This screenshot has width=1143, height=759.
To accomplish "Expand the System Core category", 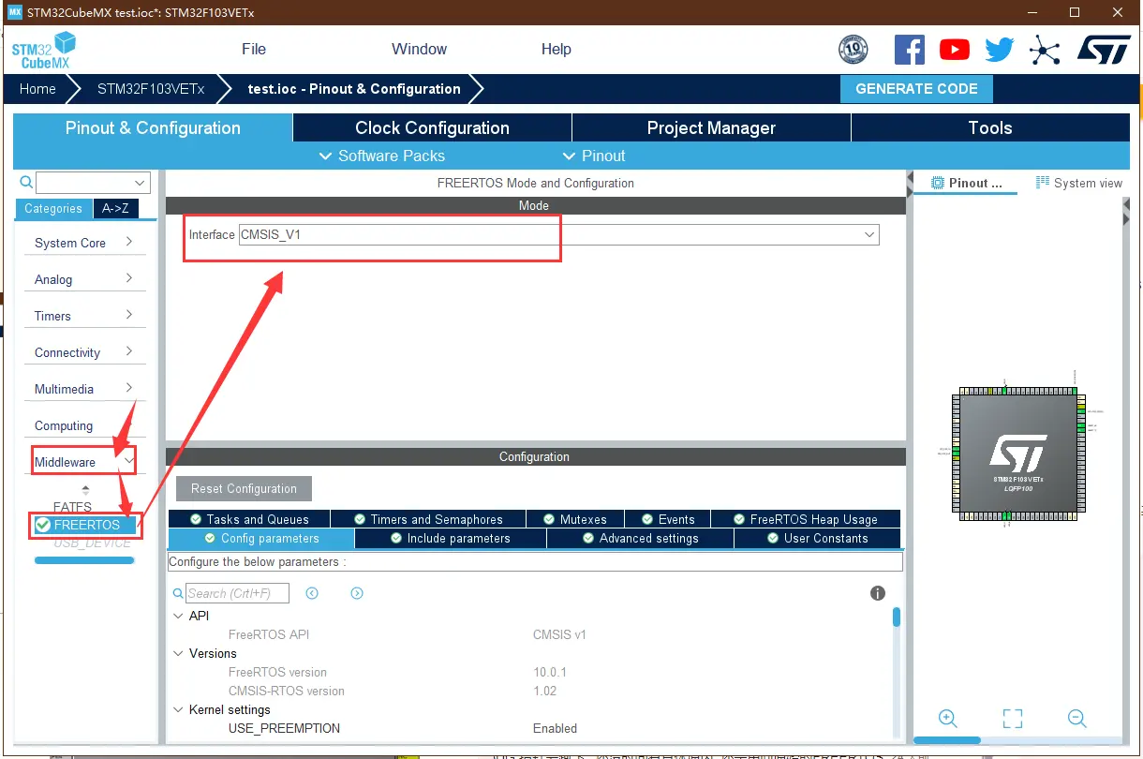I will [84, 243].
